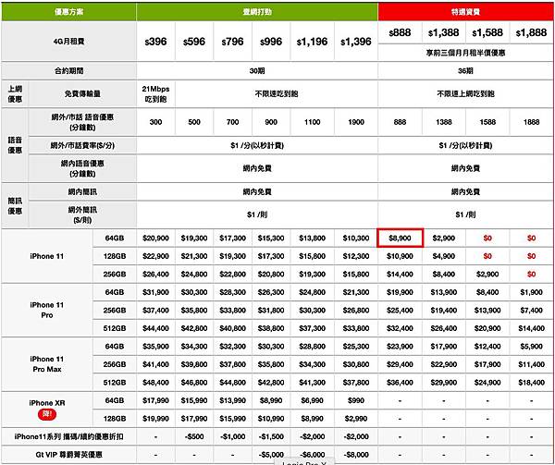Click the -$1,500 discount cell
Viewport: 555px width, 465px height.
(x=271, y=436)
